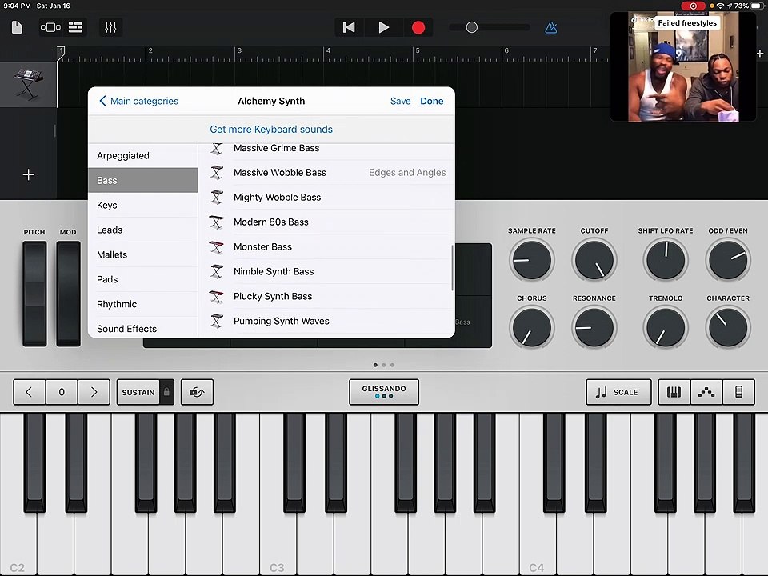This screenshot has height=576, width=768.
Task: Click the Resonance knob
Action: [x=594, y=327]
